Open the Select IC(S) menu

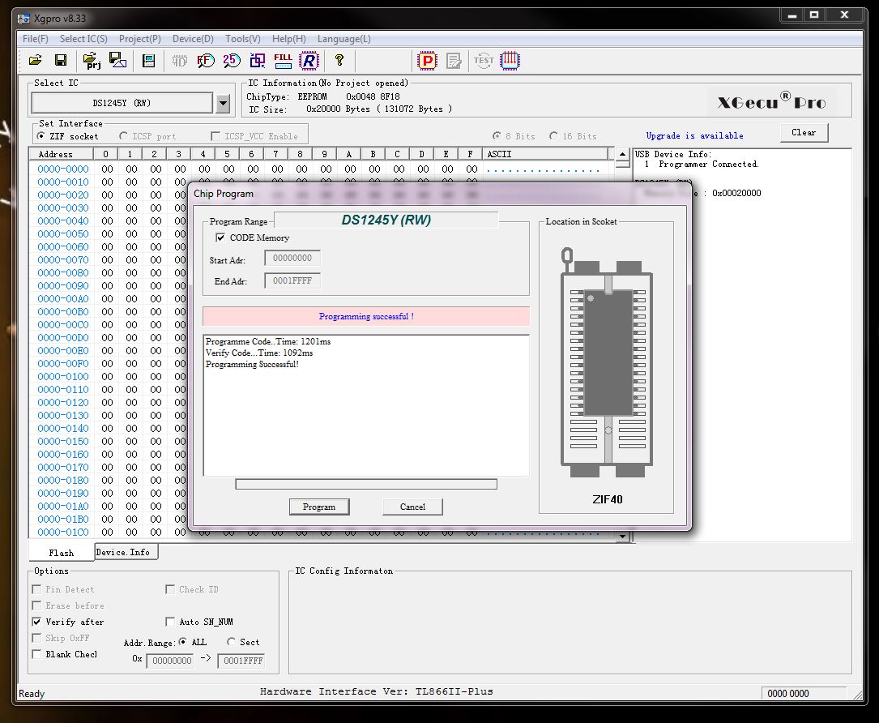pos(83,39)
